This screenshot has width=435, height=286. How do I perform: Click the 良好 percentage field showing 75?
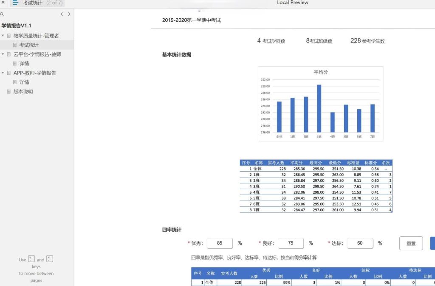[290, 243]
